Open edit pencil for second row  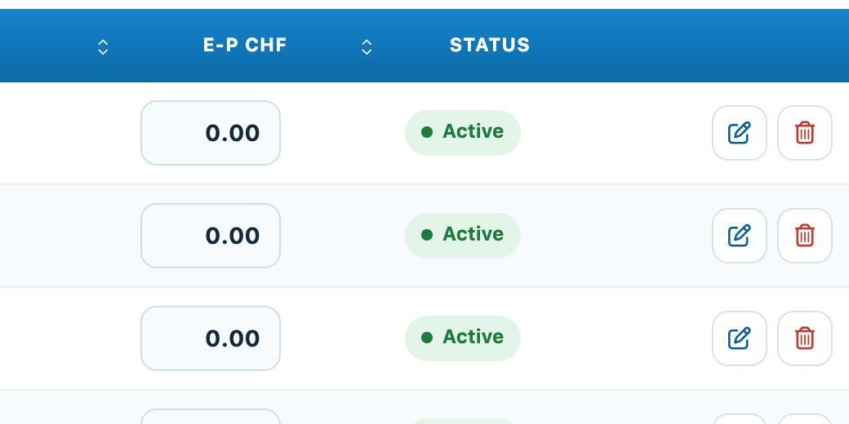739,236
